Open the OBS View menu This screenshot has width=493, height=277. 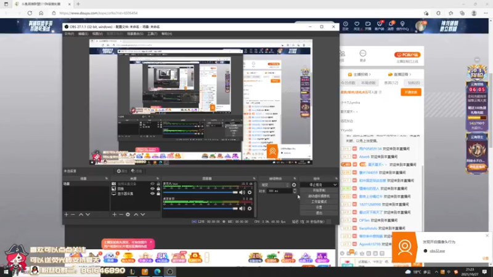point(97,34)
